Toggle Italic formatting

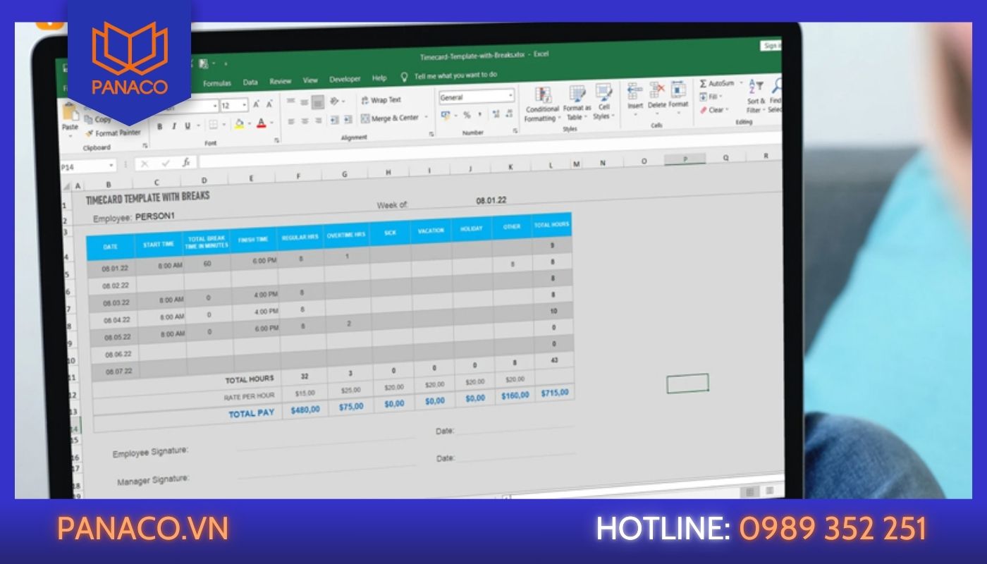174,126
